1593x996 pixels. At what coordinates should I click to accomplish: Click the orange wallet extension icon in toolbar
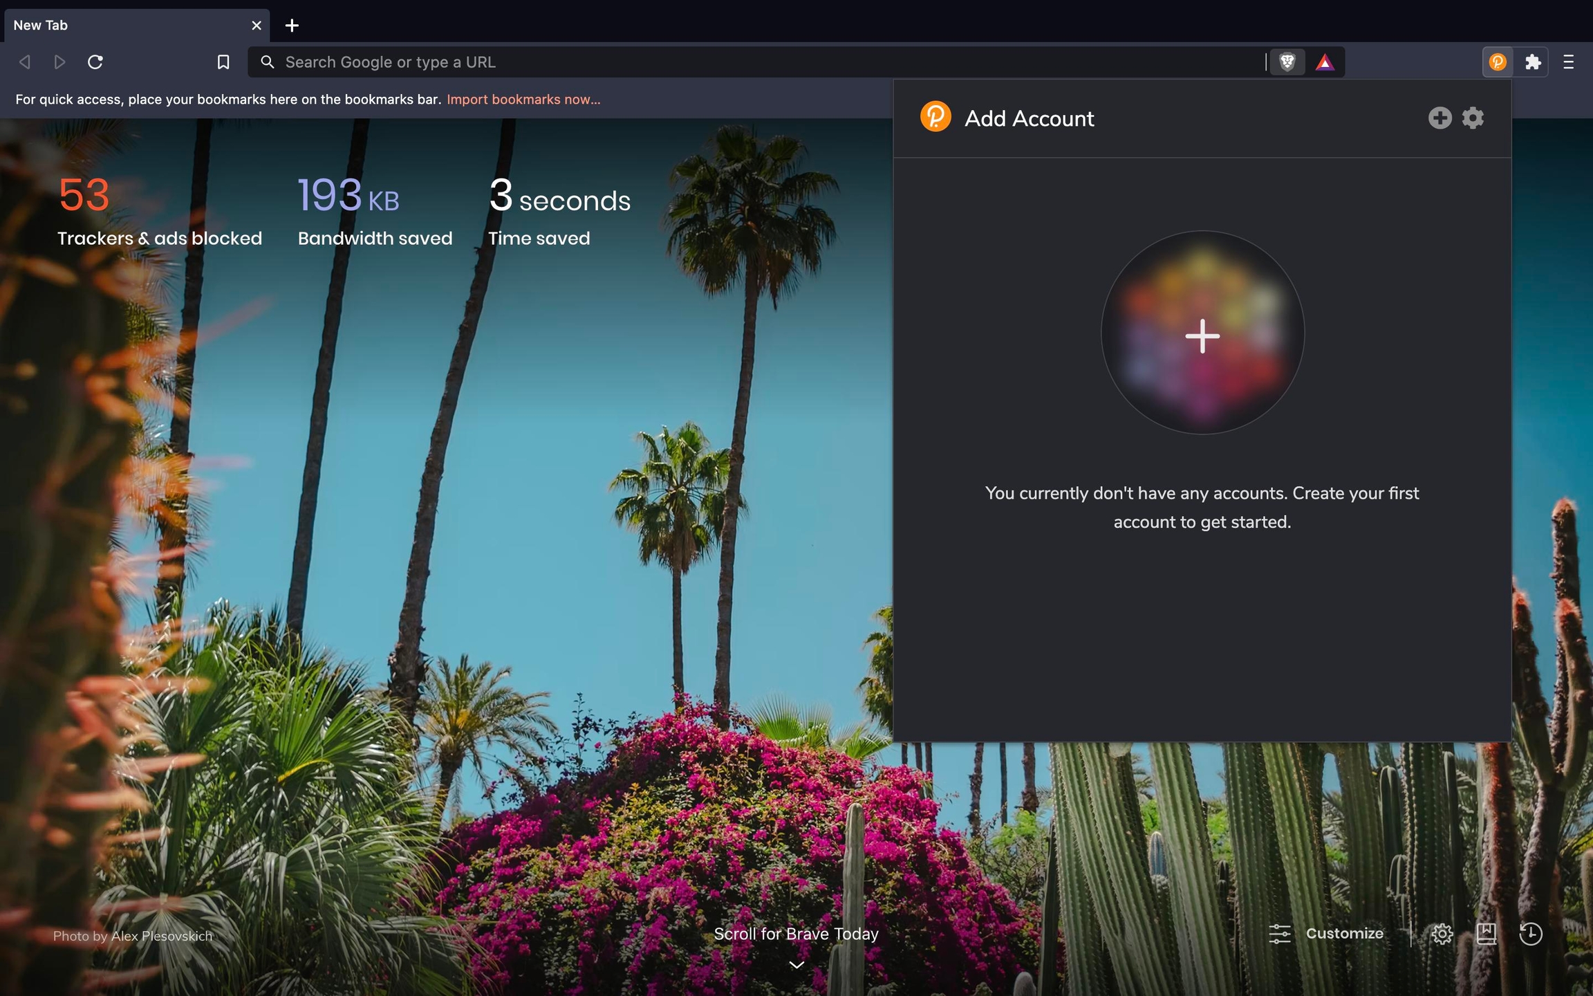point(1498,62)
